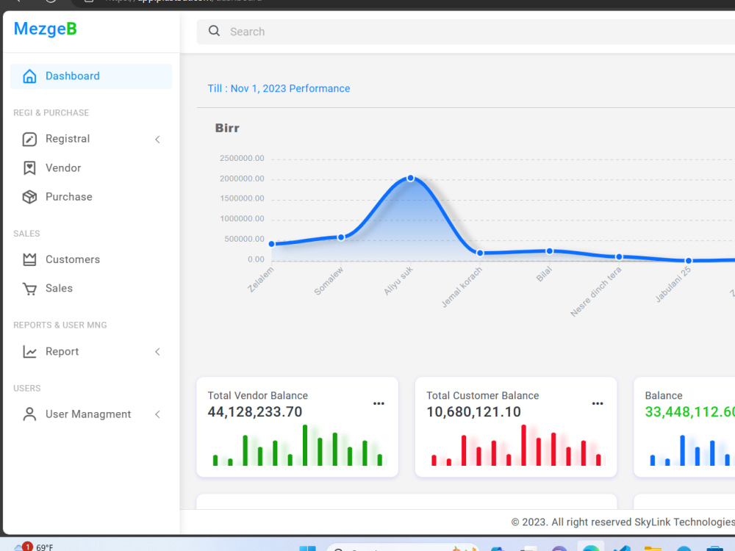Go to the Dashboard menu label
735x551 pixels.
pyautogui.click(x=73, y=76)
